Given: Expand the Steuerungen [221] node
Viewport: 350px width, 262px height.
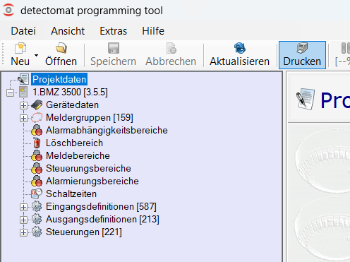Looking at the screenshot, I should click(23, 232).
